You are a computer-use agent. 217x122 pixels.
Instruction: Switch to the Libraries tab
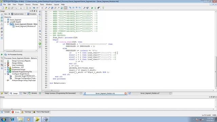click(33, 94)
